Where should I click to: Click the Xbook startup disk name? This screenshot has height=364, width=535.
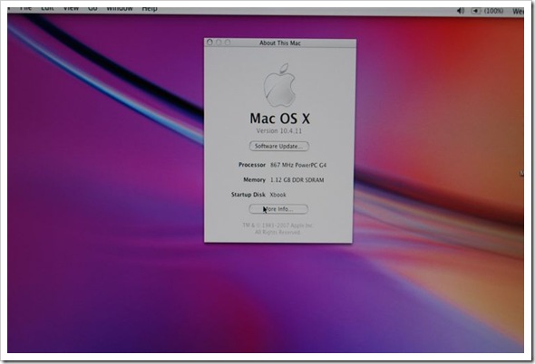point(277,195)
